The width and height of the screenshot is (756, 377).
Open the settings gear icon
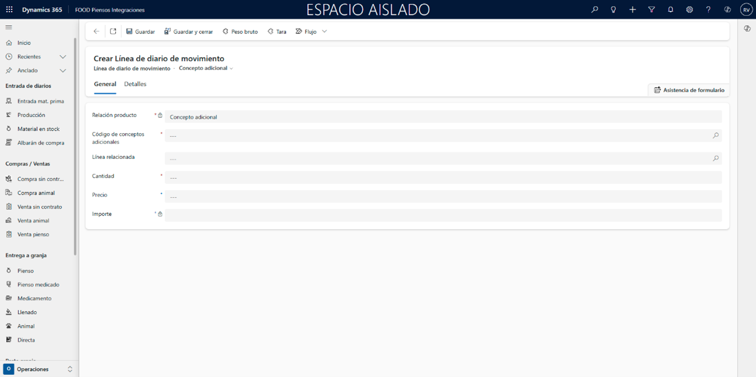[689, 10]
